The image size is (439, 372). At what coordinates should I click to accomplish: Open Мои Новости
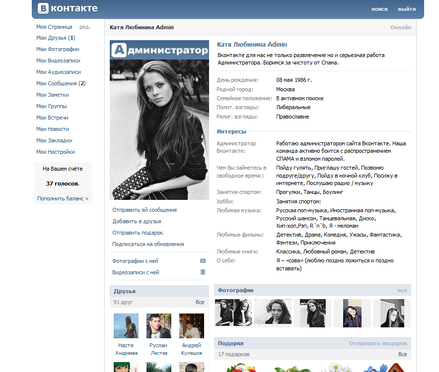pyautogui.click(x=53, y=129)
